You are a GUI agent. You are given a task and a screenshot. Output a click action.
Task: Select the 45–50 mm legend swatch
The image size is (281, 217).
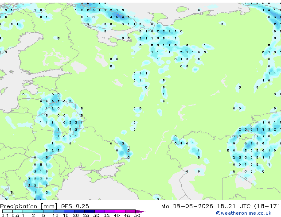[130, 211]
